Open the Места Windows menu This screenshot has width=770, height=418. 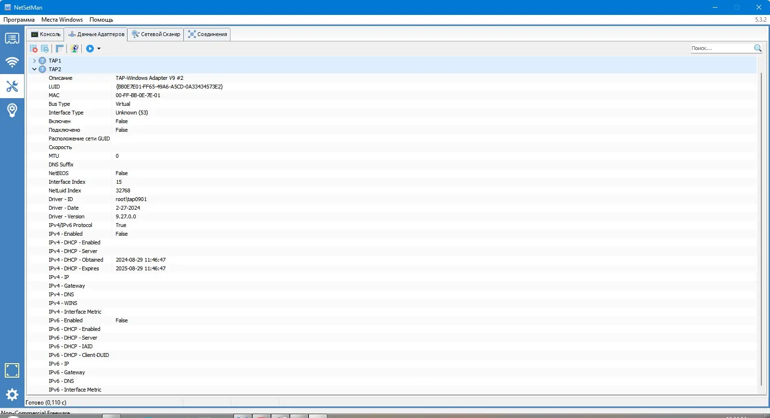tap(62, 20)
